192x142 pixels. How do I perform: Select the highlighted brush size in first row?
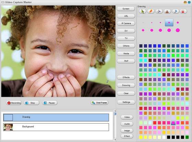169,23
